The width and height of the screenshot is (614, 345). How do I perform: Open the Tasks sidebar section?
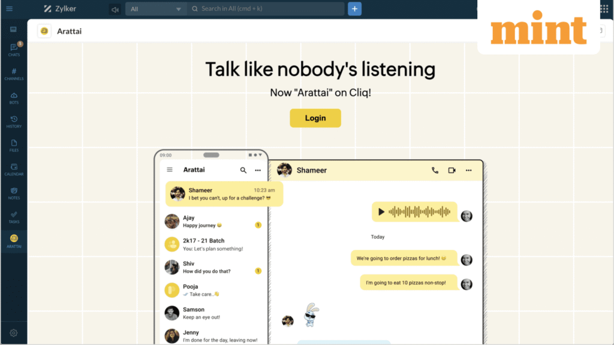point(14,217)
